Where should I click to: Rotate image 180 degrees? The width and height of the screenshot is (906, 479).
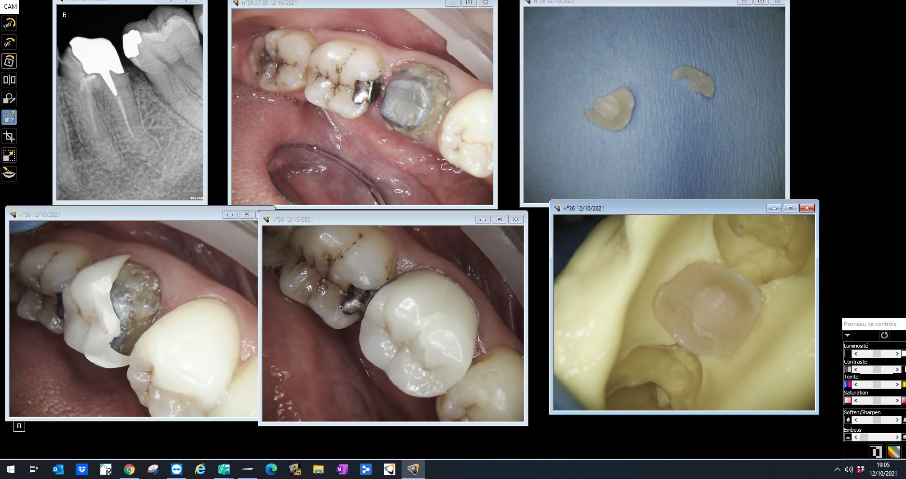point(9,24)
